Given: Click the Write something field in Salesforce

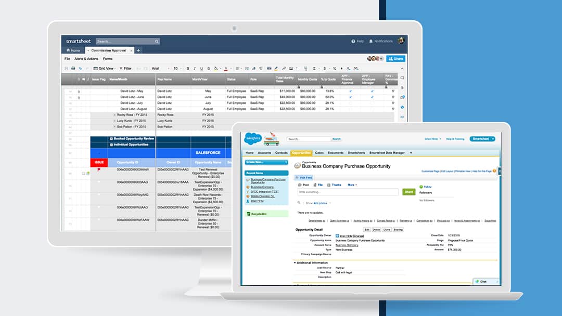Looking at the screenshot, I should point(348,192).
